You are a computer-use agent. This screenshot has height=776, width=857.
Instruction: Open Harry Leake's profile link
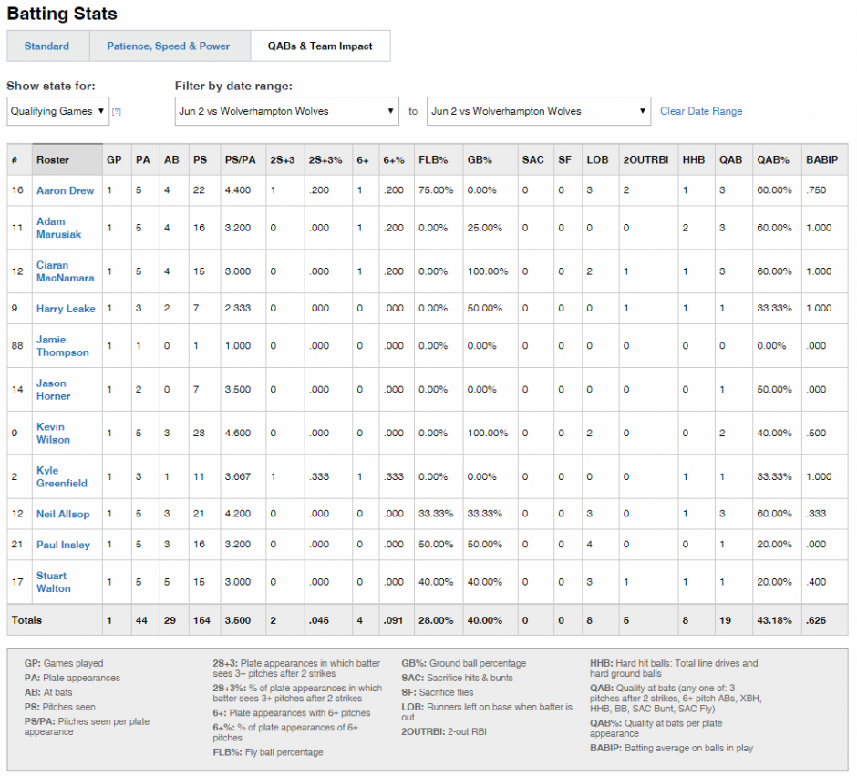tap(66, 309)
